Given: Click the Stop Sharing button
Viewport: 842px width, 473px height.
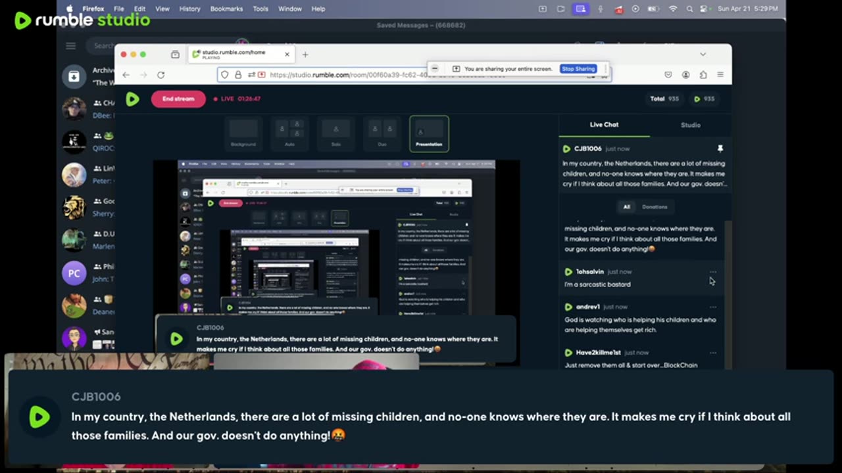Looking at the screenshot, I should click(578, 68).
